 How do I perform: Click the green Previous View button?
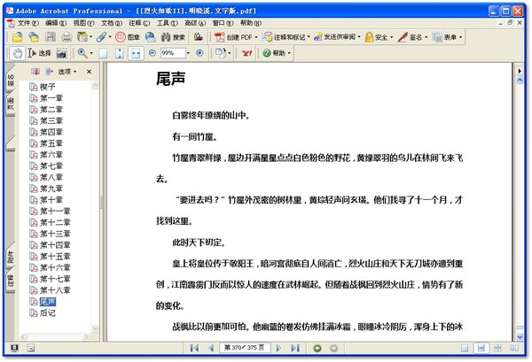click(x=317, y=348)
